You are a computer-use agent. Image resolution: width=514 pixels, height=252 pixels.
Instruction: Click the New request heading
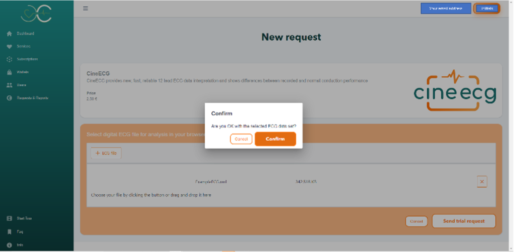pyautogui.click(x=291, y=37)
